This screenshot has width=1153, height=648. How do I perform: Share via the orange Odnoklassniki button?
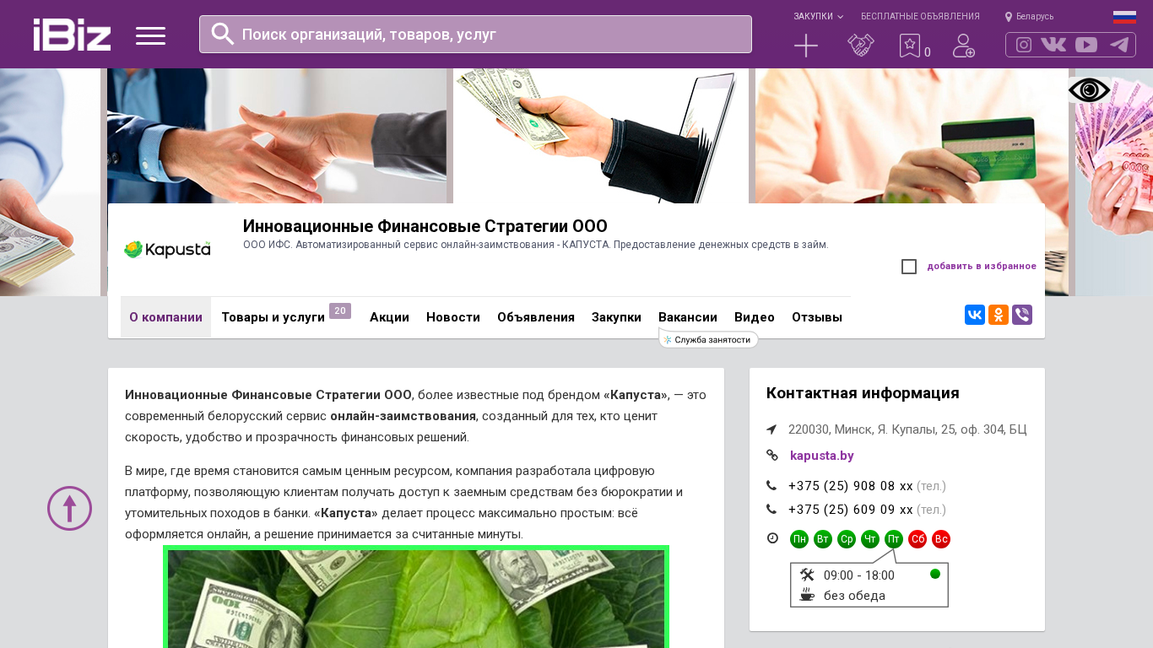(x=999, y=315)
